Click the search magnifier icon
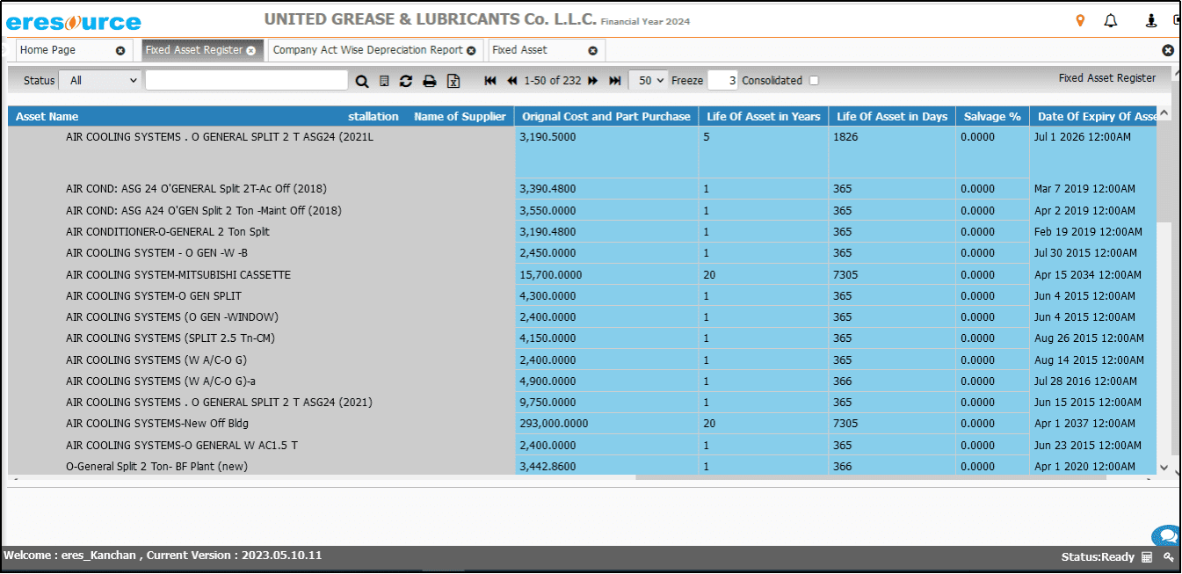This screenshot has height=574, width=1182. 362,81
